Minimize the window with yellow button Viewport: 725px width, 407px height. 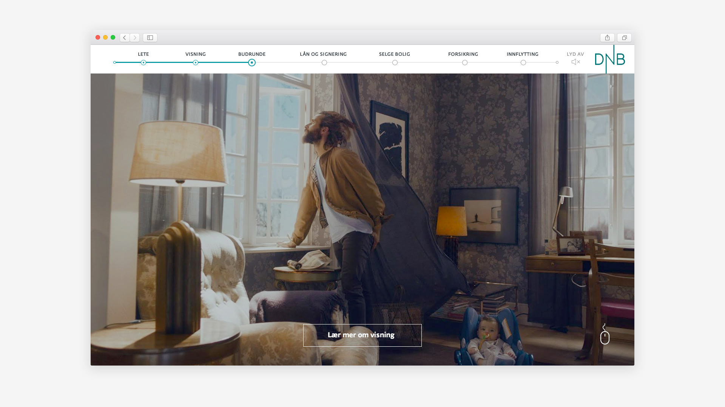point(105,37)
